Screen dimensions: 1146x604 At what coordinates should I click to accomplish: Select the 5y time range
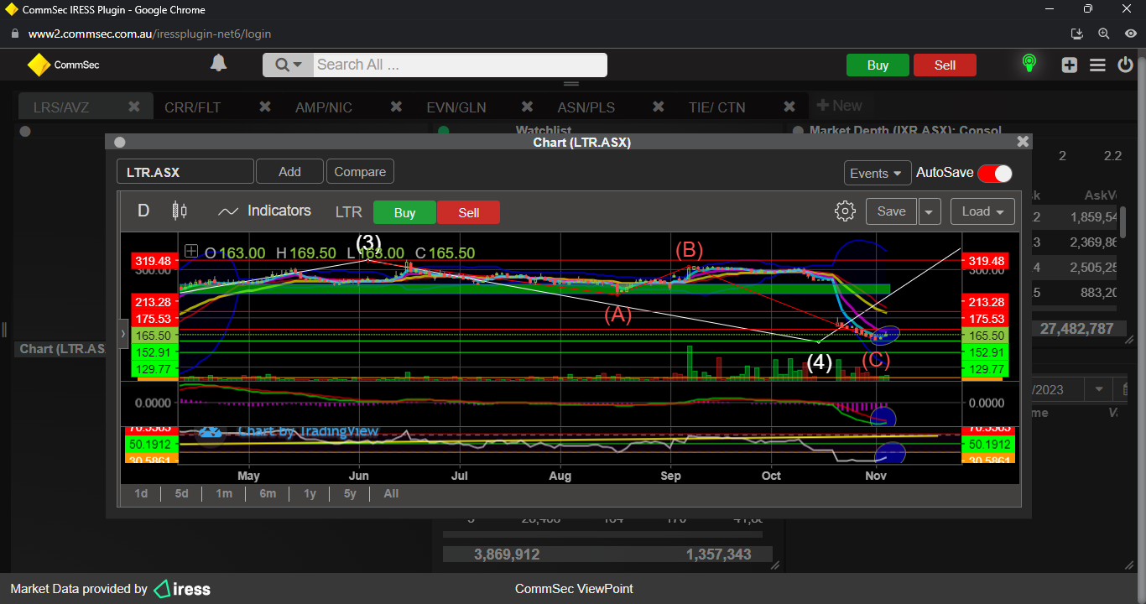coord(350,493)
